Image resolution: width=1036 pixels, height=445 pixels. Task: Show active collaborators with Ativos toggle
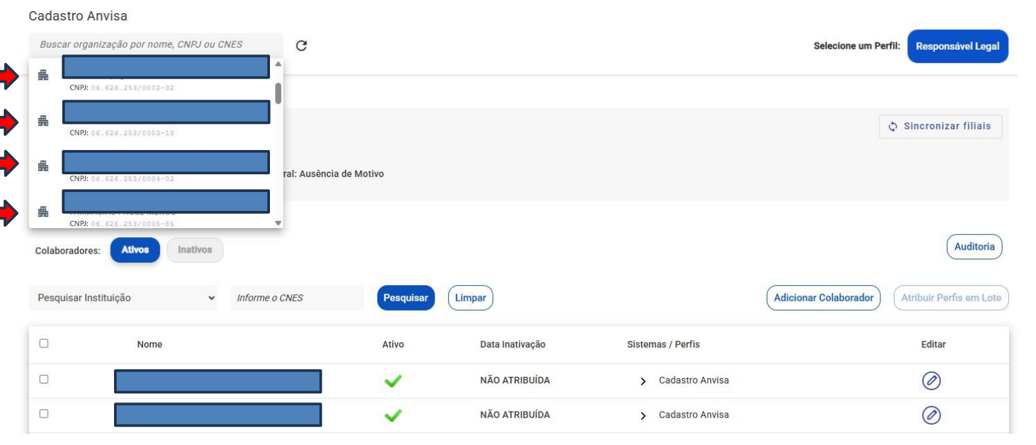tap(135, 250)
